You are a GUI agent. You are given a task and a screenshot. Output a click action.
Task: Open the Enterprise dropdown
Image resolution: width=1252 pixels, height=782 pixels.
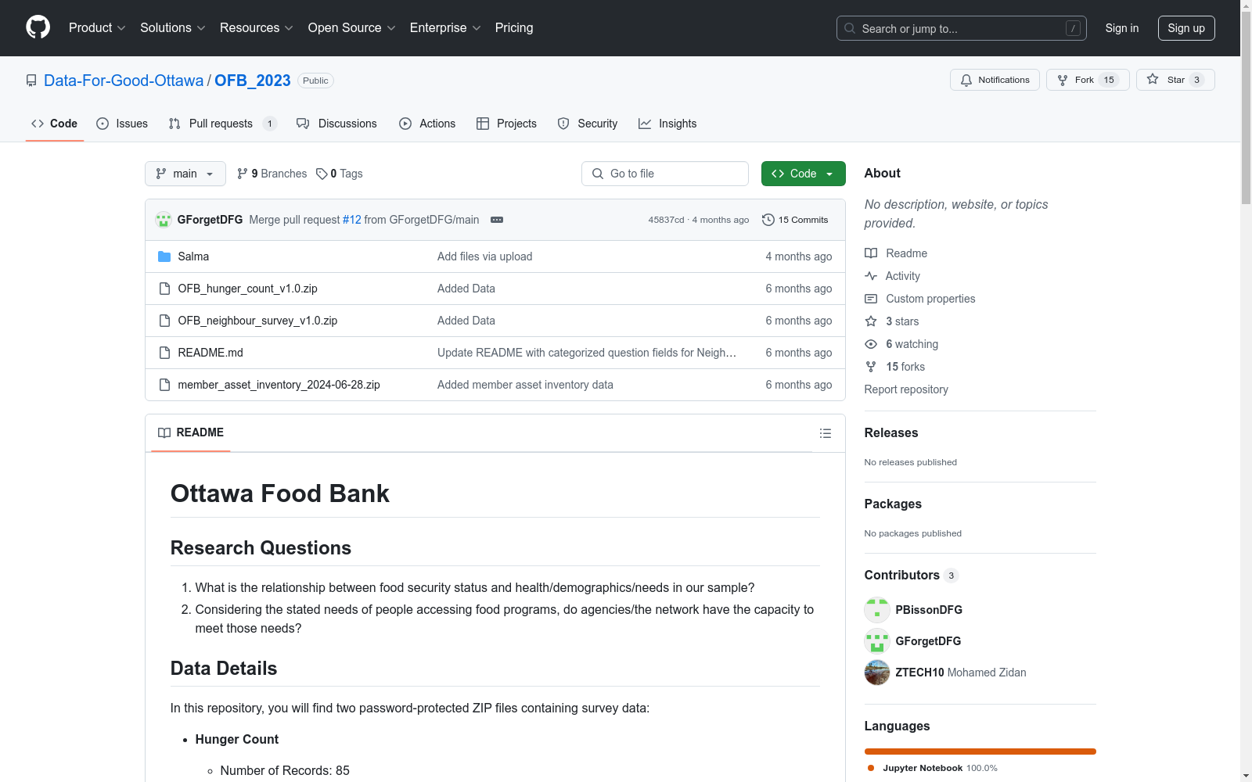445,28
